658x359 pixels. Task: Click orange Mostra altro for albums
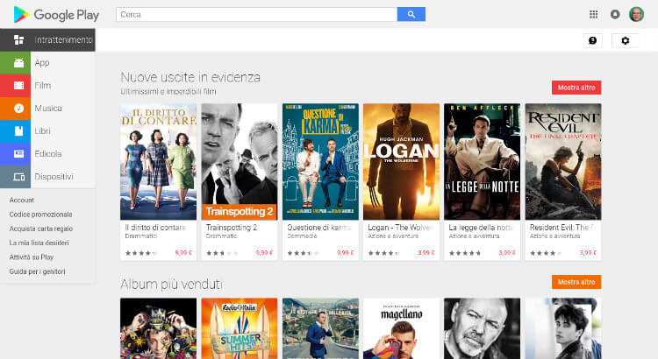point(576,282)
